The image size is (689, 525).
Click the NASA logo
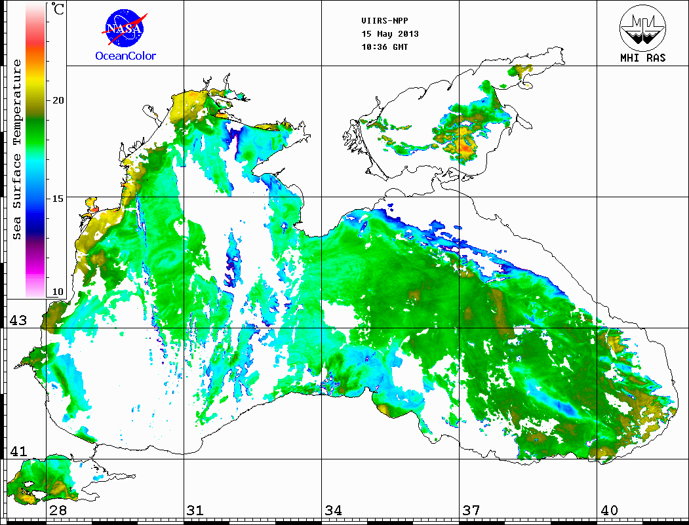(x=125, y=29)
